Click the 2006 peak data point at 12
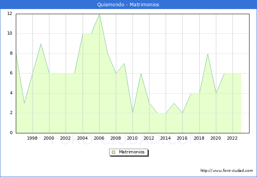 click(x=99, y=14)
